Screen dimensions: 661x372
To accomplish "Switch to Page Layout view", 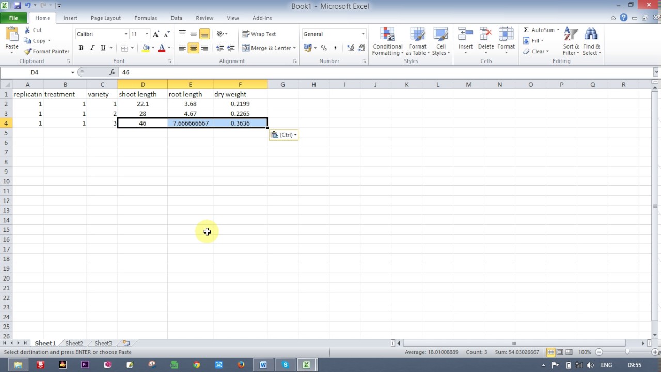I will coord(560,352).
